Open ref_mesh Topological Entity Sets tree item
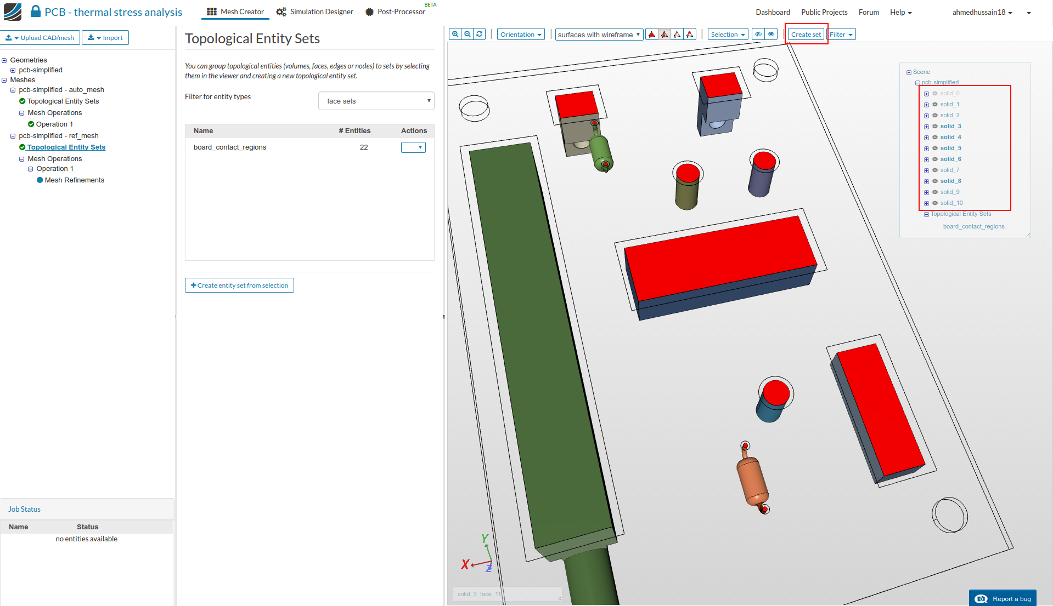Image resolution: width=1053 pixels, height=606 pixels. tap(66, 147)
